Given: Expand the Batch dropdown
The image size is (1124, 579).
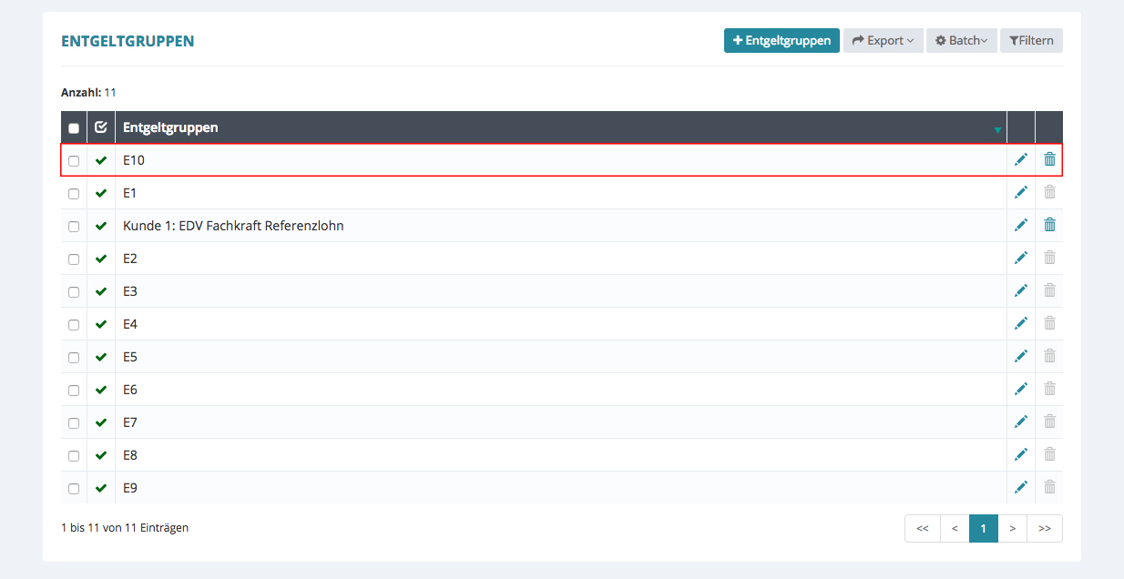Looking at the screenshot, I should [961, 40].
